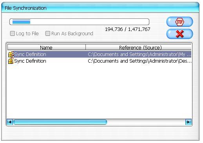Click the second Sync Definition folder icon
This screenshot has width=203, height=143.
click(11, 61)
